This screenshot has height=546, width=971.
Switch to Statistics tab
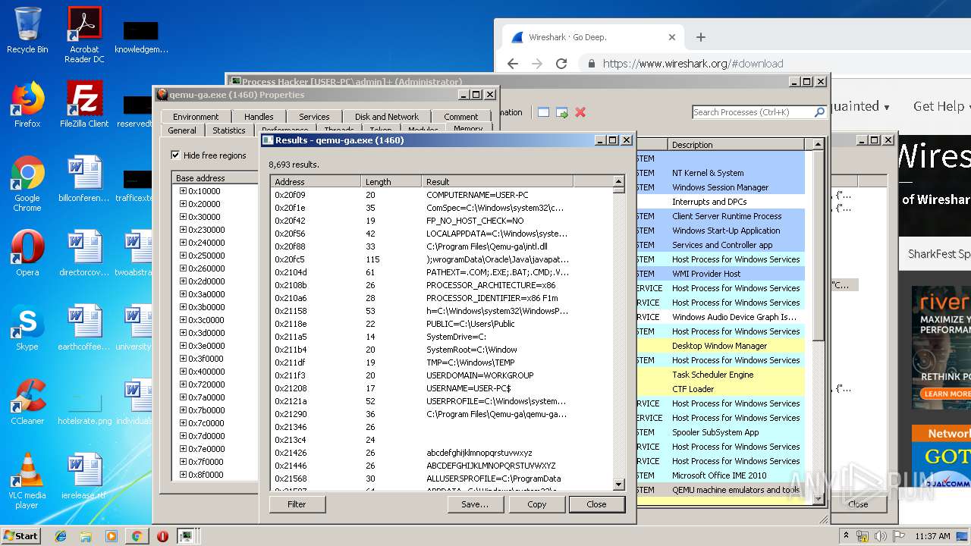pos(229,130)
